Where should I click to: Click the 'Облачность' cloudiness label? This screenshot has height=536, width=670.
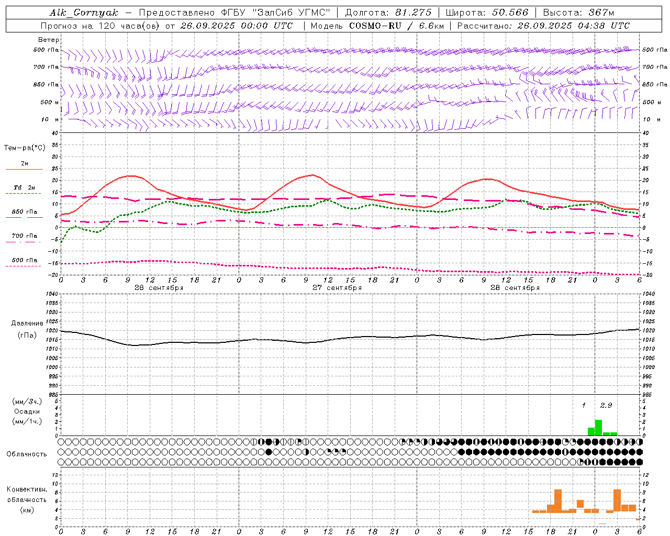point(26,454)
